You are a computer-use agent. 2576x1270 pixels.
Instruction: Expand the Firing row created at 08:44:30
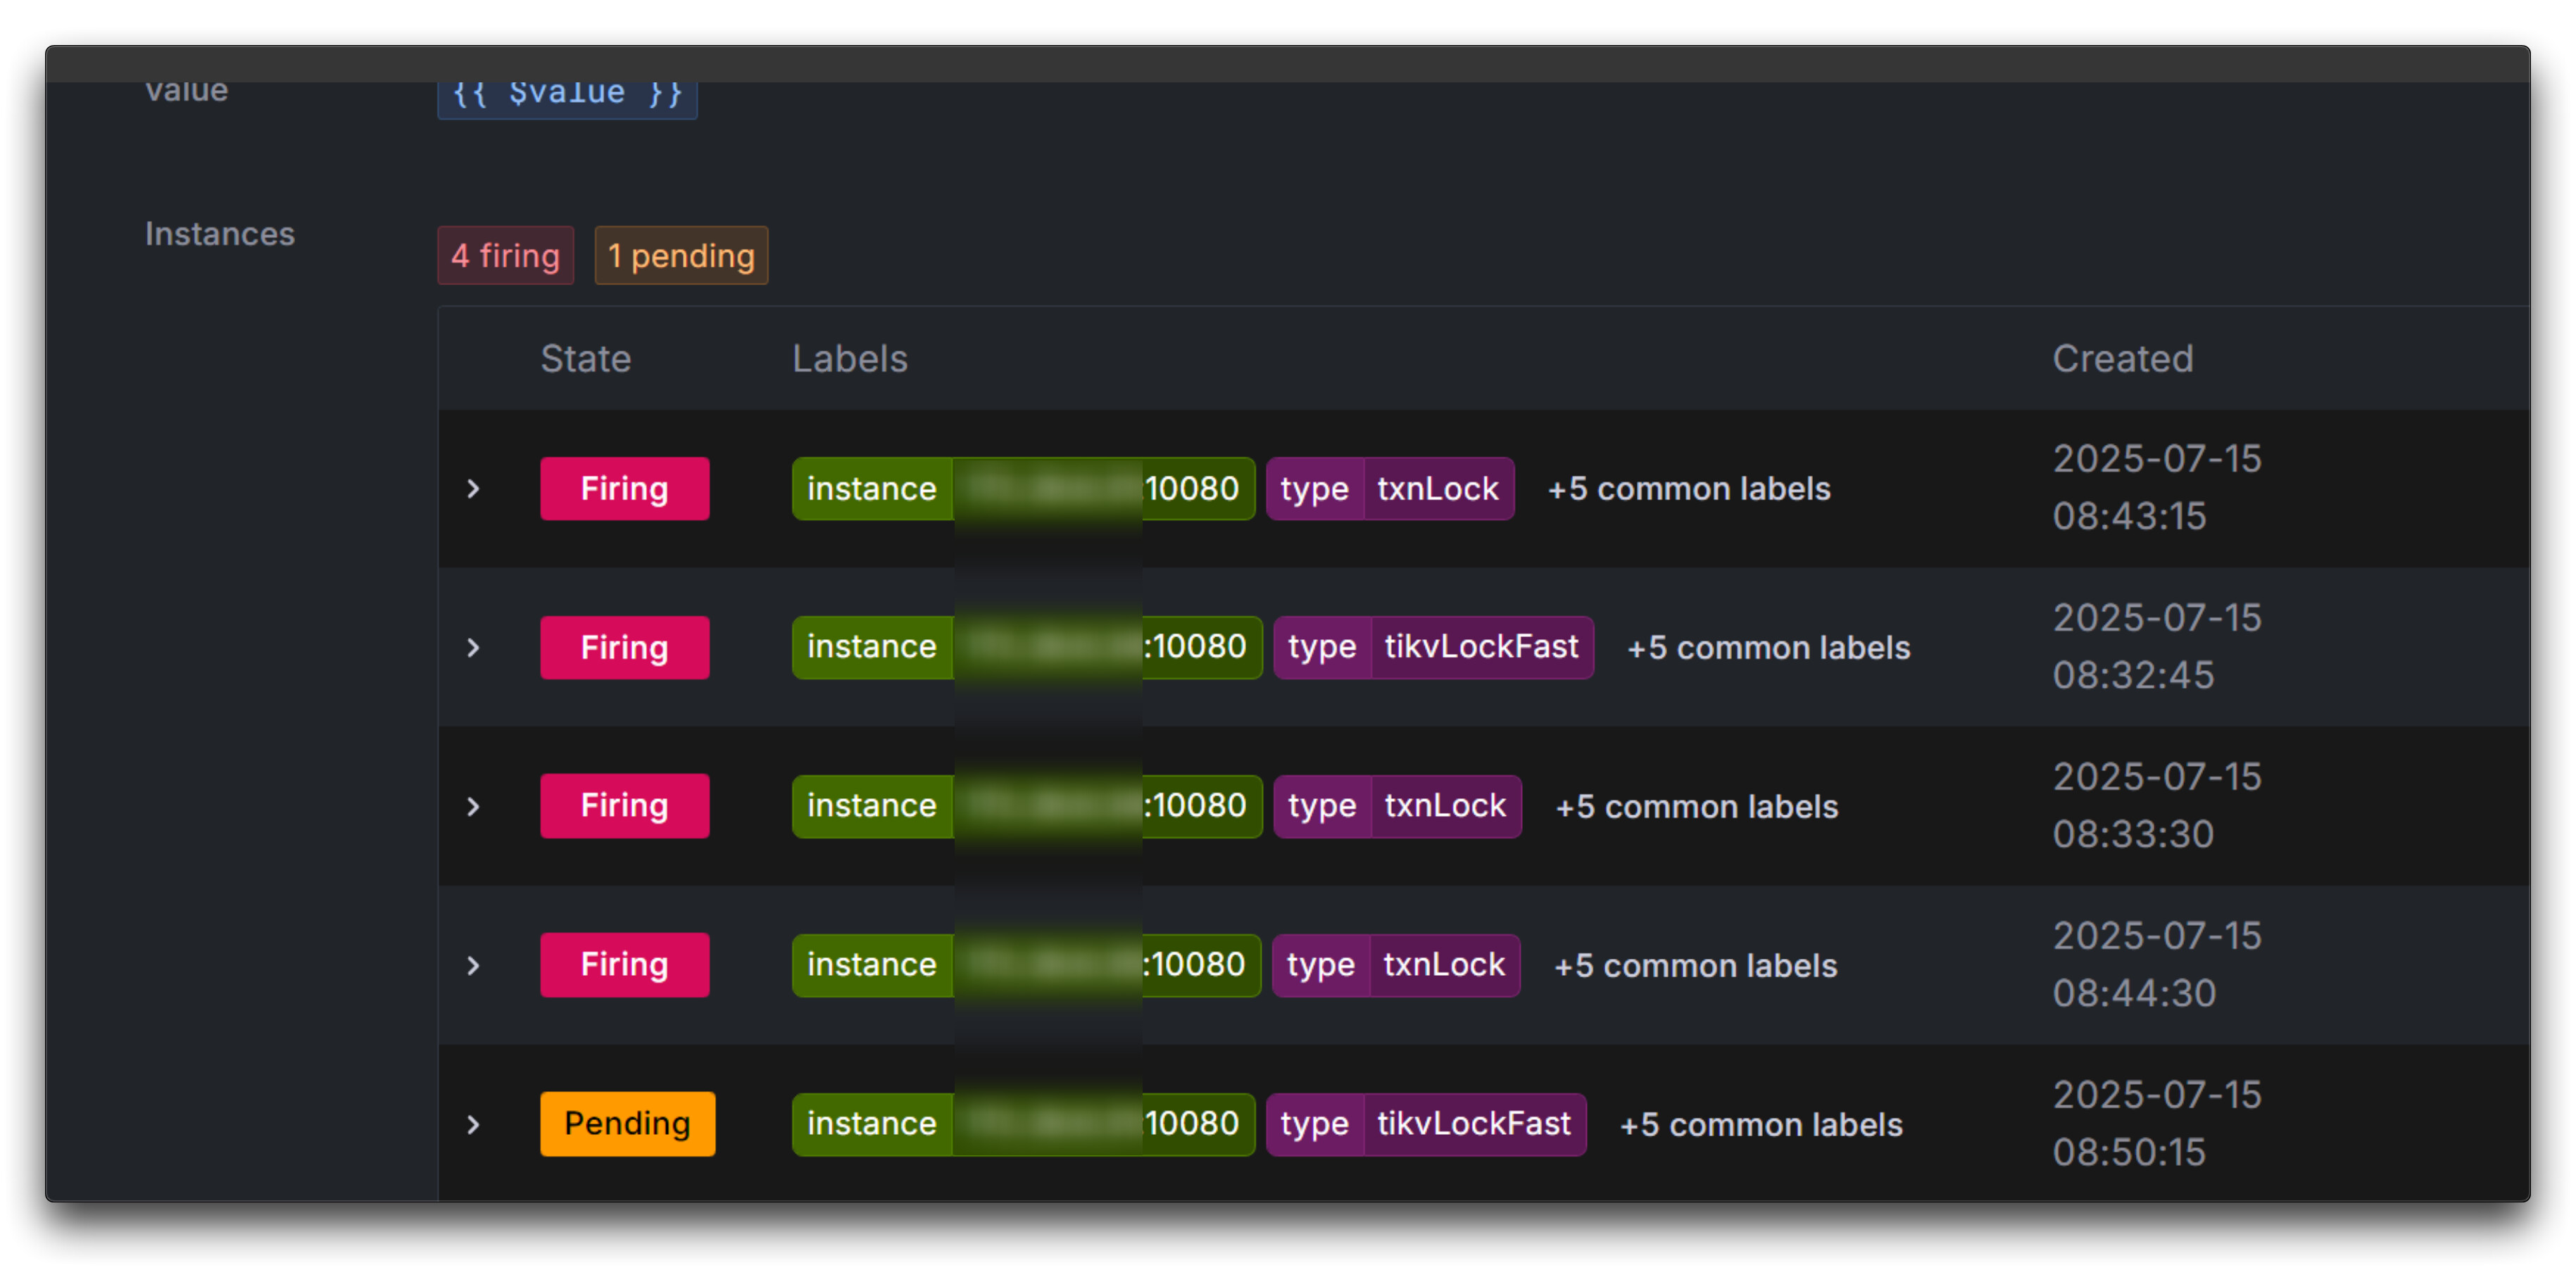click(473, 966)
